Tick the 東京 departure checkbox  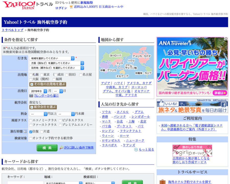[x=42, y=75]
